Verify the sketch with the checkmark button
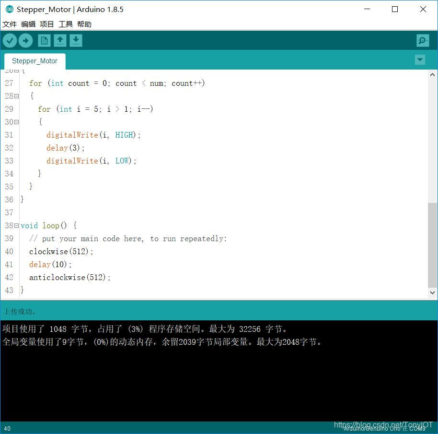The width and height of the screenshot is (438, 434). click(10, 41)
